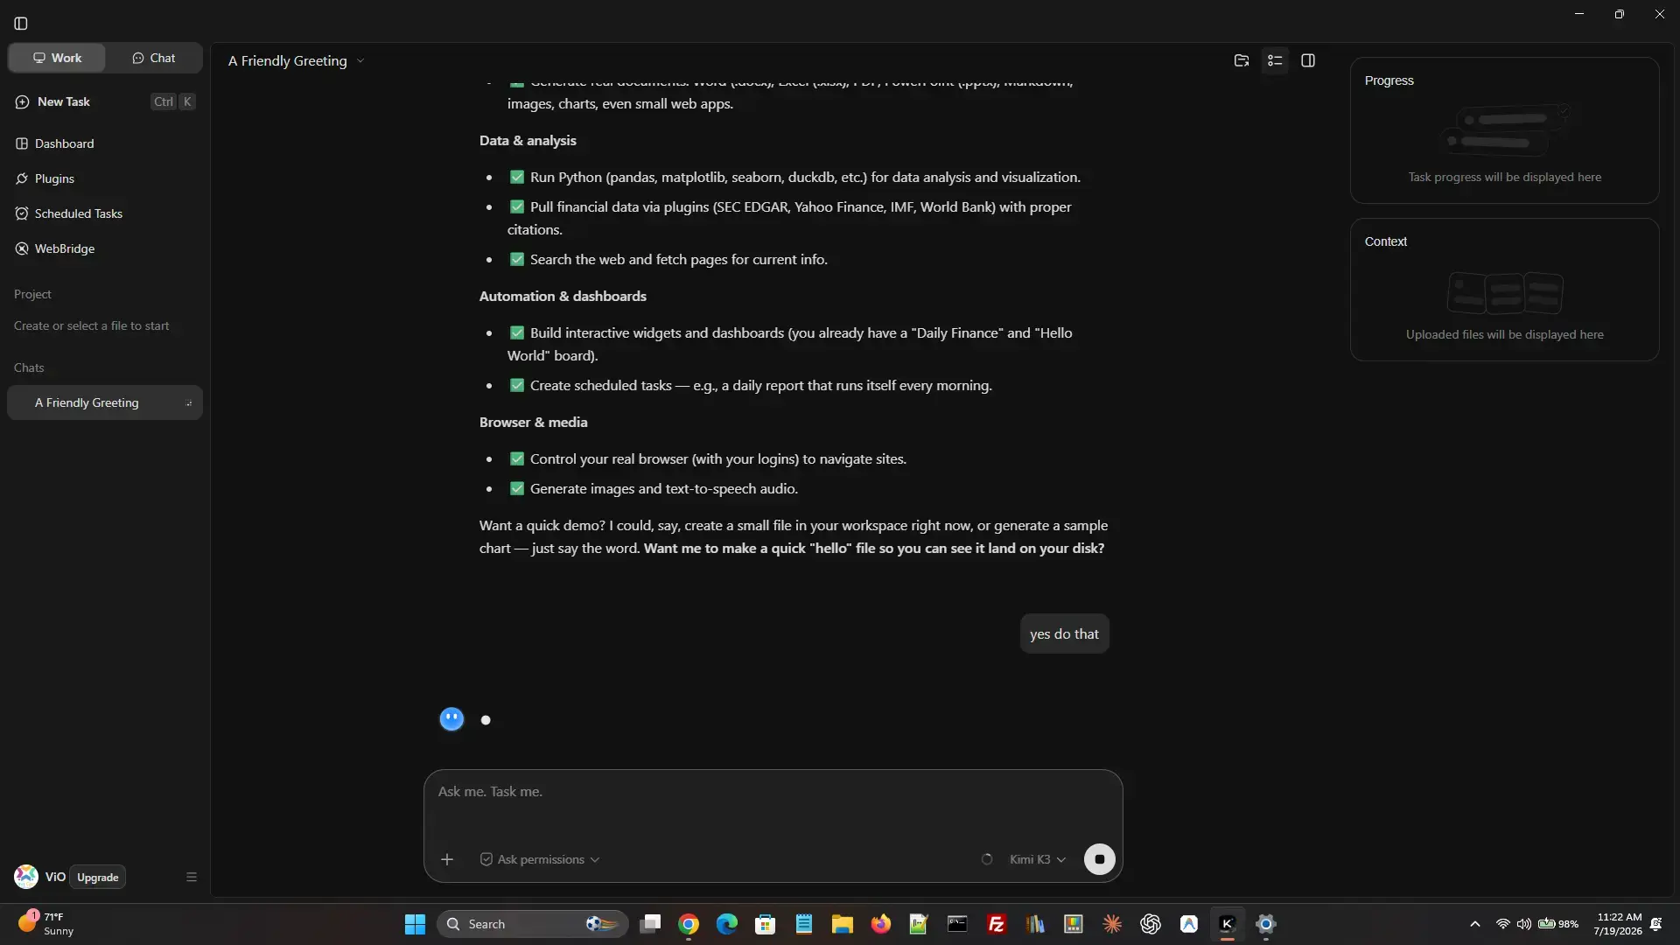The width and height of the screenshot is (1680, 945).
Task: Click the blue assistant avatar face
Action: point(451,719)
